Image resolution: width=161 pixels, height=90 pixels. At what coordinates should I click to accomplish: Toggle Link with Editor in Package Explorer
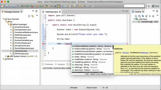[x=32, y=16]
